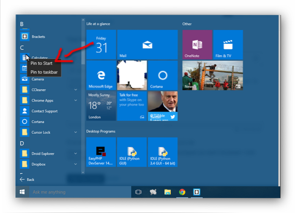Click the Ask me anything search box
The image size is (295, 213).
click(80, 192)
